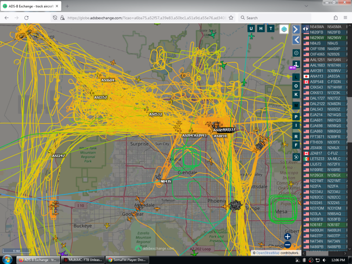Click the taskbar clock showing 12:06 PM
The height and width of the screenshot is (264, 352).
[338, 260]
